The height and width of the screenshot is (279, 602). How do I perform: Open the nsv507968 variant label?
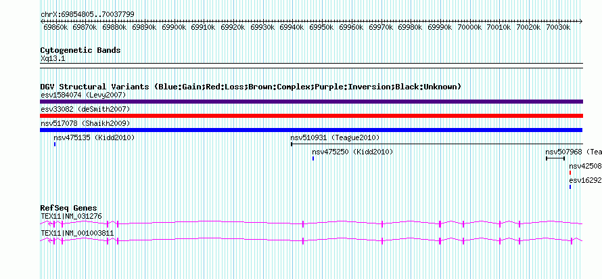[574, 152]
